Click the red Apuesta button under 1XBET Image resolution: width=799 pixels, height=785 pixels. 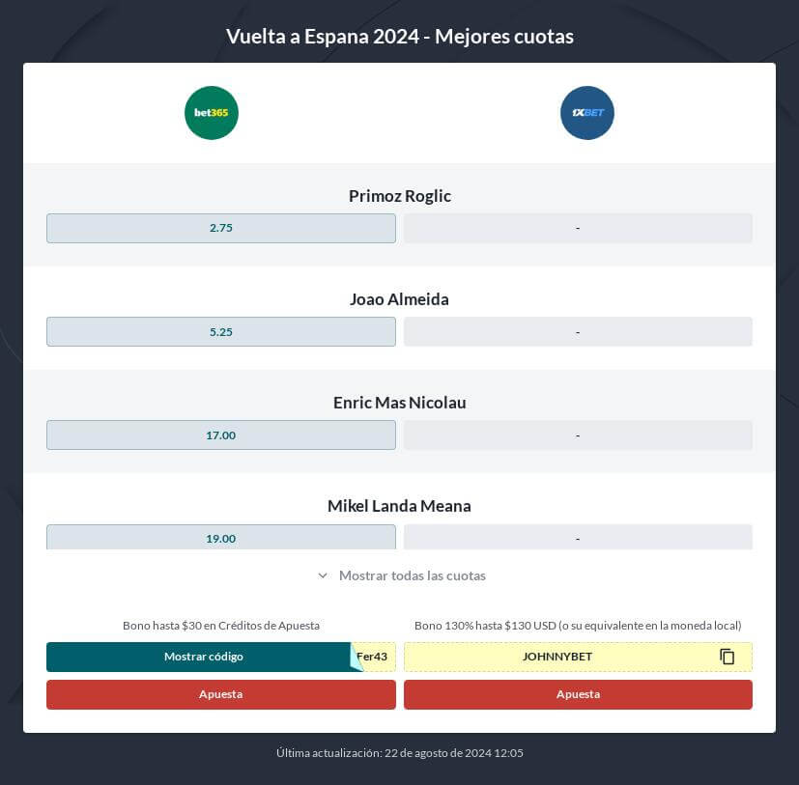point(578,694)
